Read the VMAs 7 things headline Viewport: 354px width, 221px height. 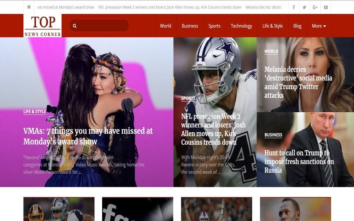click(x=88, y=136)
